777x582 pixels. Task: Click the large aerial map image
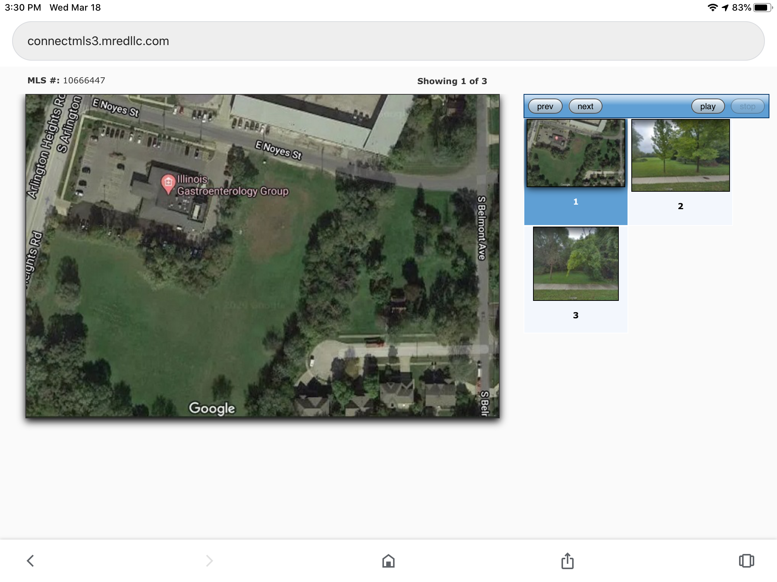click(263, 256)
